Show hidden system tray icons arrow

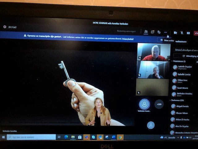[x=178, y=138]
